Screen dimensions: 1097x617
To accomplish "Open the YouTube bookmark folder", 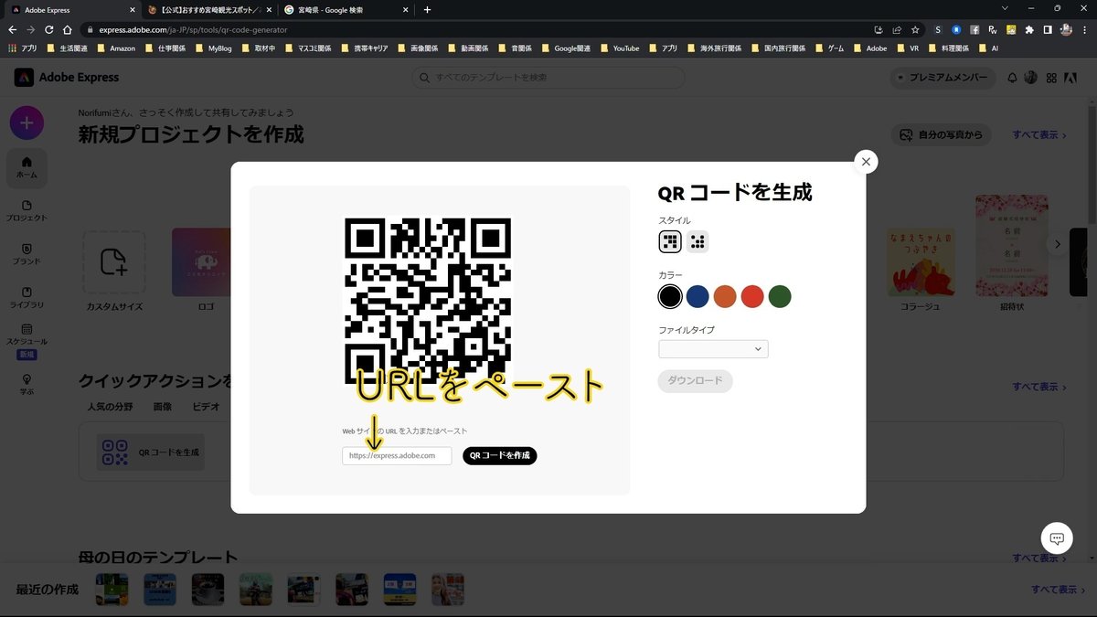I will click(619, 48).
